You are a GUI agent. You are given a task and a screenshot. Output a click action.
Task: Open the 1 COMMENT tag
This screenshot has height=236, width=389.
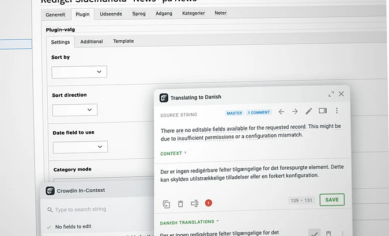tap(259, 113)
